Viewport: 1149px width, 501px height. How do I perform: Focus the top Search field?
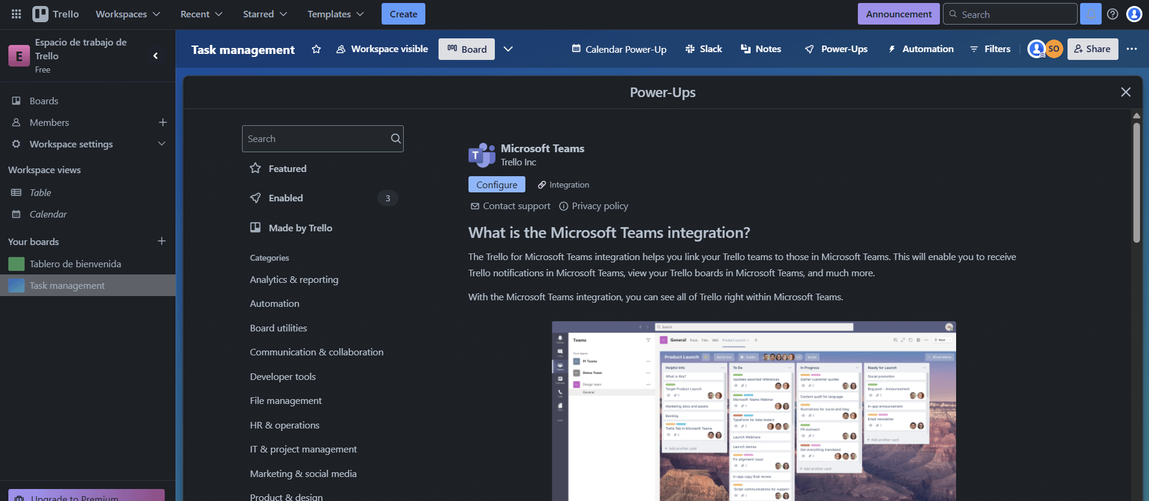click(x=1010, y=14)
